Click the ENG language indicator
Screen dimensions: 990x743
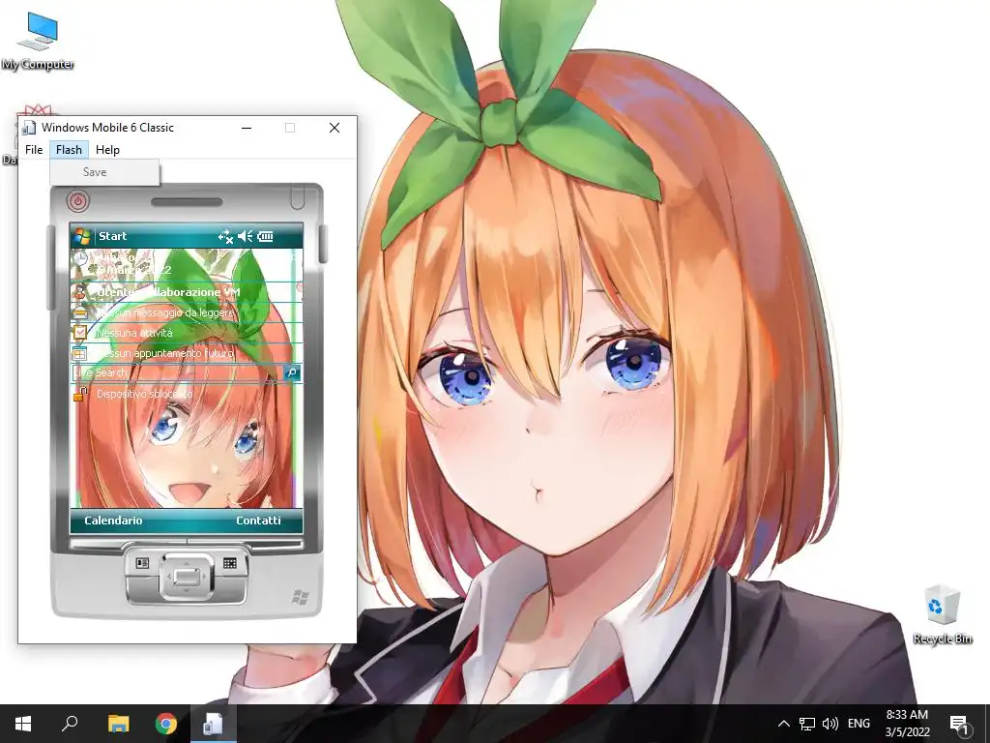click(x=859, y=724)
